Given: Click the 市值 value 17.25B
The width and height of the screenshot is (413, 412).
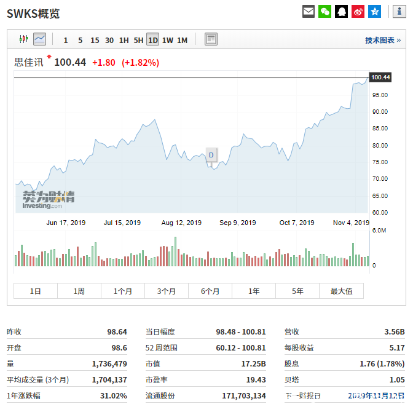Looking at the screenshot, I should pyautogui.click(x=253, y=364).
